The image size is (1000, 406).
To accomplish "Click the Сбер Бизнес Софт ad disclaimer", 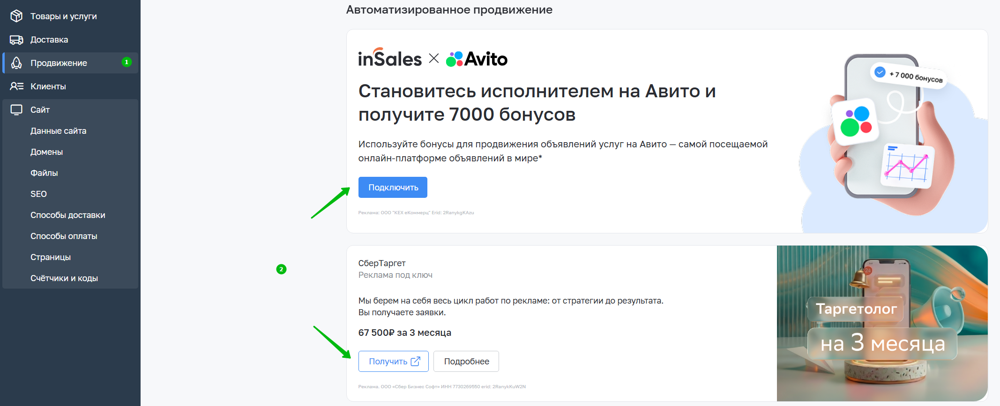I will (442, 387).
